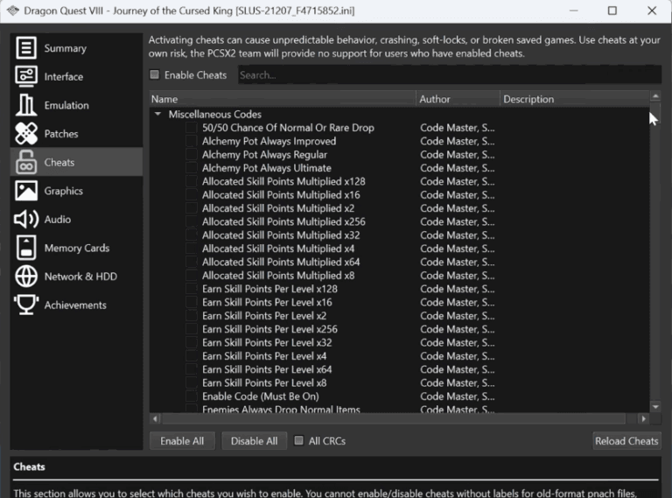Image resolution: width=672 pixels, height=498 pixels.
Task: Click the Disable All button
Action: coord(254,440)
